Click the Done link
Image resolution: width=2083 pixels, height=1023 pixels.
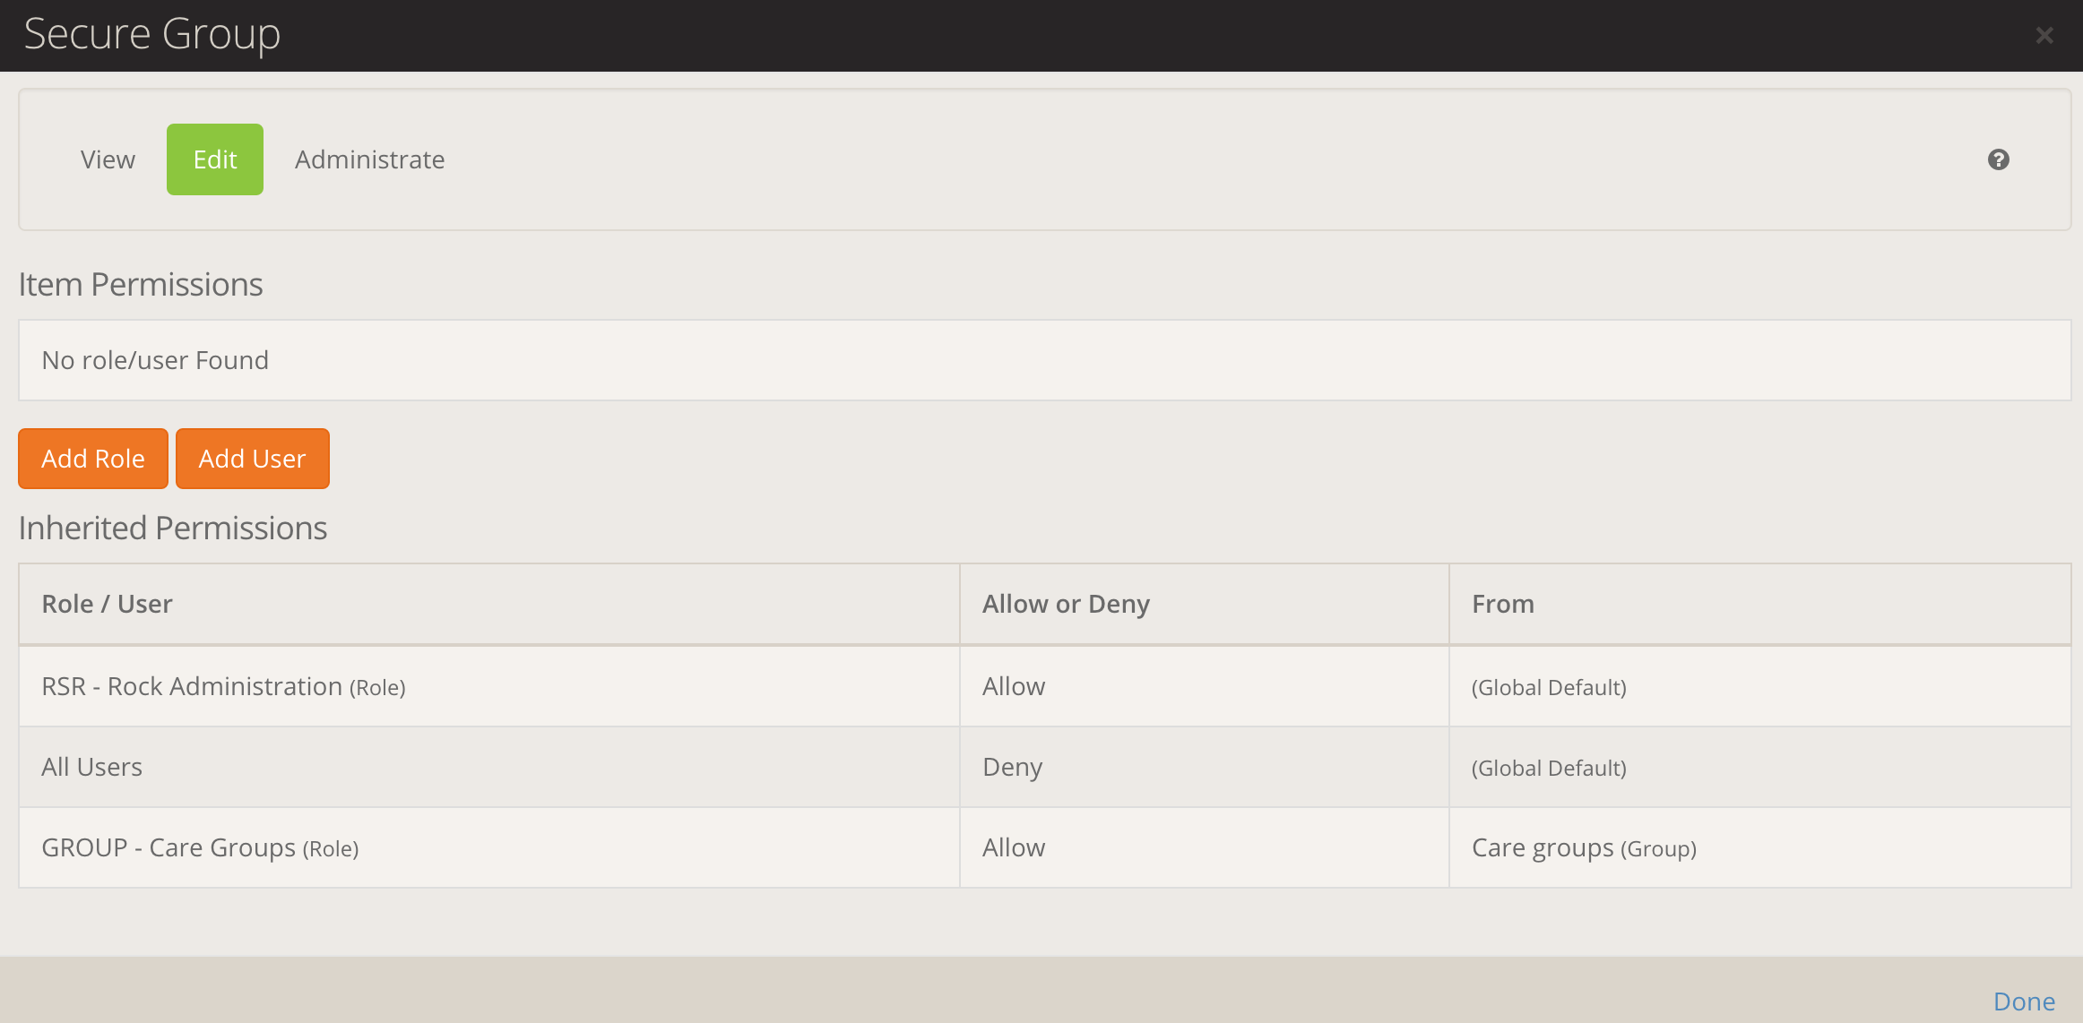(x=2024, y=1001)
